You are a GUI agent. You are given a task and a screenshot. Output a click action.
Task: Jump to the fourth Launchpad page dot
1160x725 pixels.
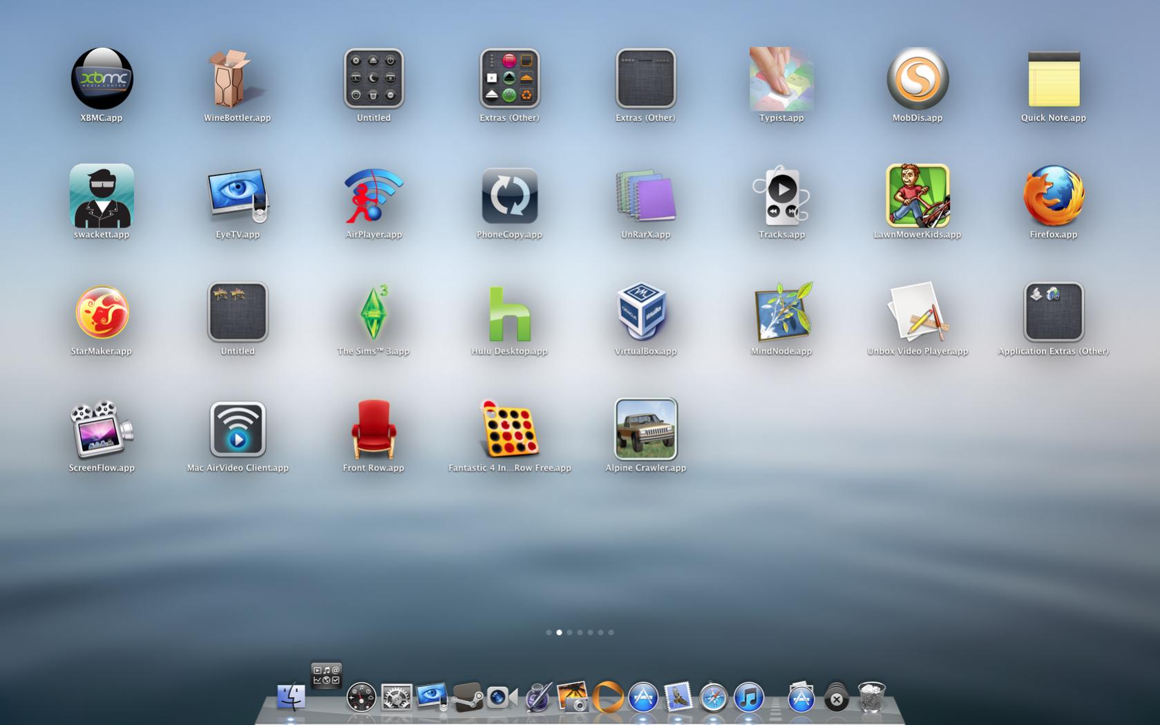(580, 632)
